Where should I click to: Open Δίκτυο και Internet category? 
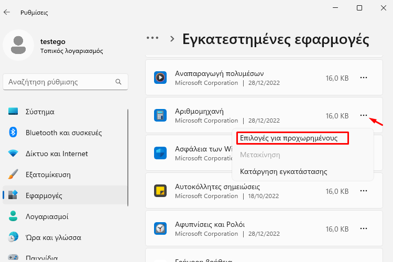65,154
